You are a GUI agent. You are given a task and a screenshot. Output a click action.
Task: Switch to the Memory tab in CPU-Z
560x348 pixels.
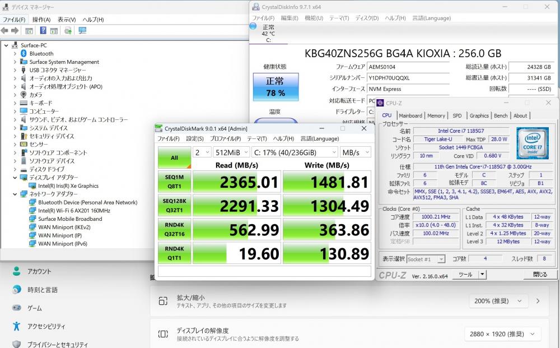[x=436, y=115]
